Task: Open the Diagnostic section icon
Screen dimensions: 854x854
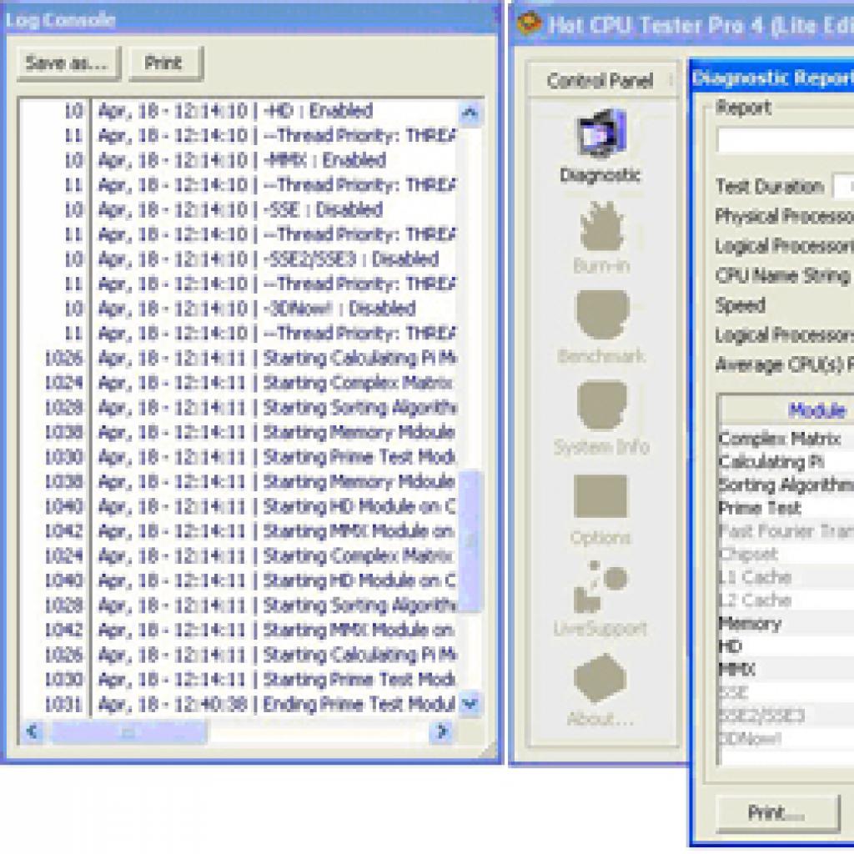Action: 600,133
